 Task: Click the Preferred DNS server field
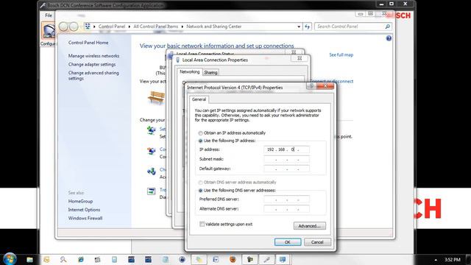(x=286, y=199)
